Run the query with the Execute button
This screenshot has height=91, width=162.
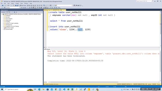point(24,8)
